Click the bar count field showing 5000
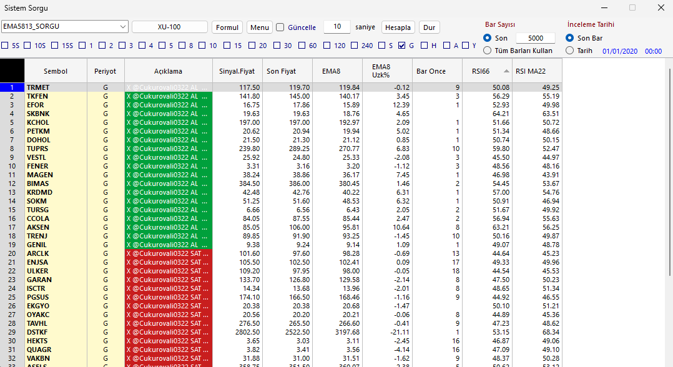673x367 pixels. (x=535, y=38)
